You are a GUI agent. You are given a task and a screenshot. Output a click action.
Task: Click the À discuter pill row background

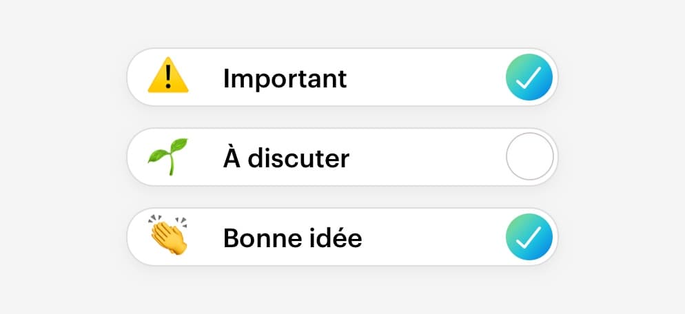click(x=342, y=157)
